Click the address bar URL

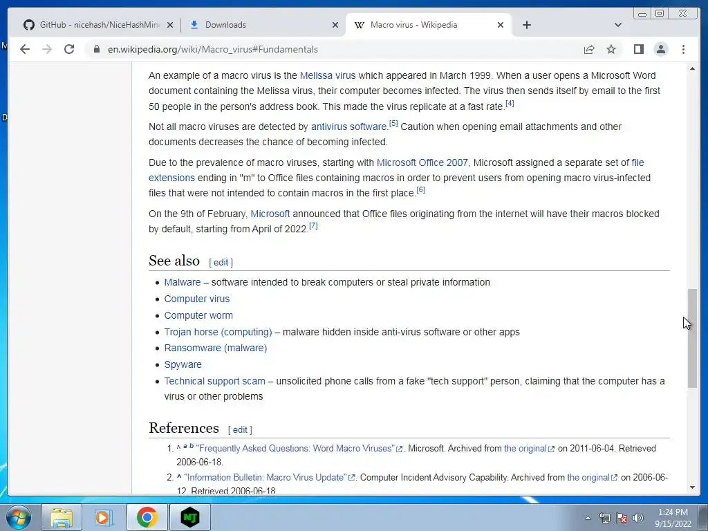pyautogui.click(x=213, y=49)
